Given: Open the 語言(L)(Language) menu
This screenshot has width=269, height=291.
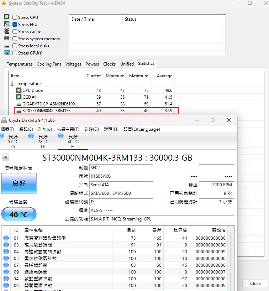Looking at the screenshot, I should click(x=142, y=129).
